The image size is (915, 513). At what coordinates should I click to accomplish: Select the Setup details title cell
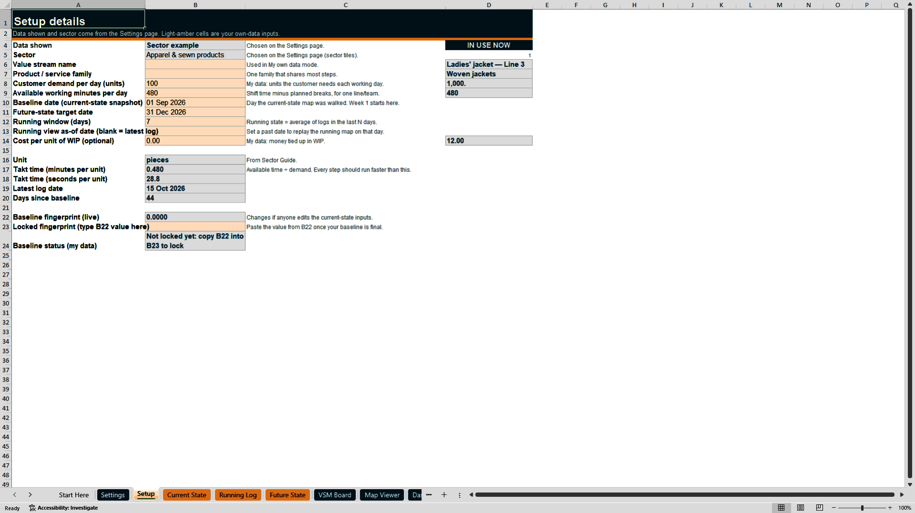pos(78,19)
